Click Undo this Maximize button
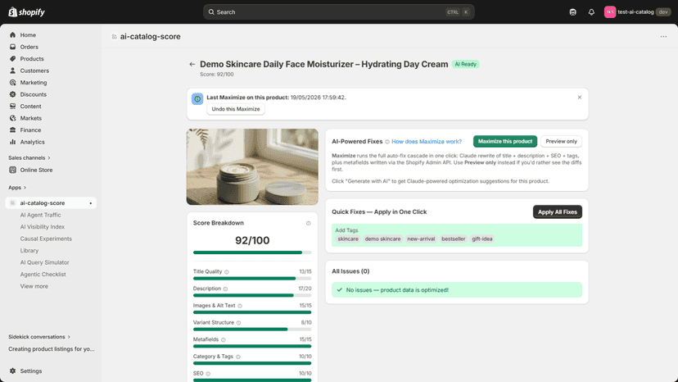This screenshot has width=678, height=382. [236, 109]
